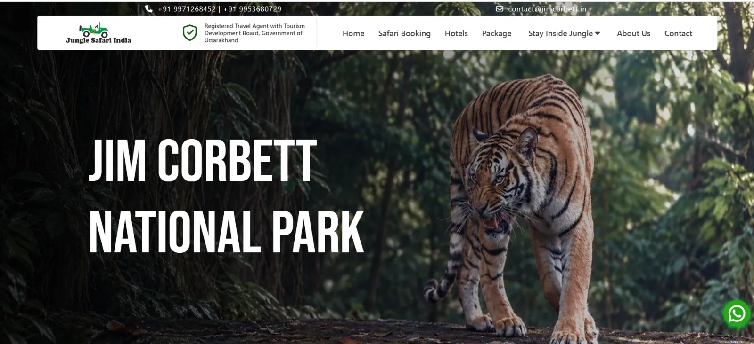
Task: Expand the Stay Inside Jungle dropdown arrow
Action: [x=598, y=33]
